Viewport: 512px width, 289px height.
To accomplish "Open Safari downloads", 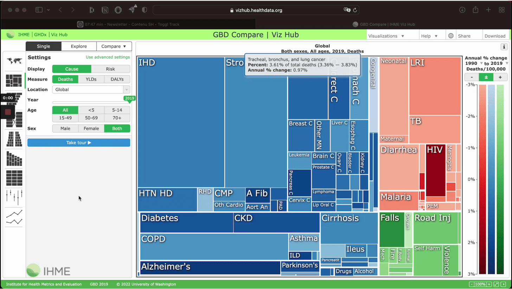I will [x=462, y=10].
